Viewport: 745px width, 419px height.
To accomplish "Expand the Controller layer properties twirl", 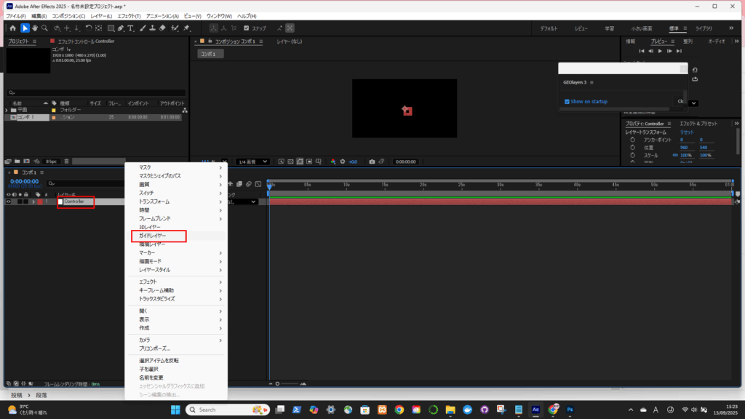I will (x=33, y=201).
